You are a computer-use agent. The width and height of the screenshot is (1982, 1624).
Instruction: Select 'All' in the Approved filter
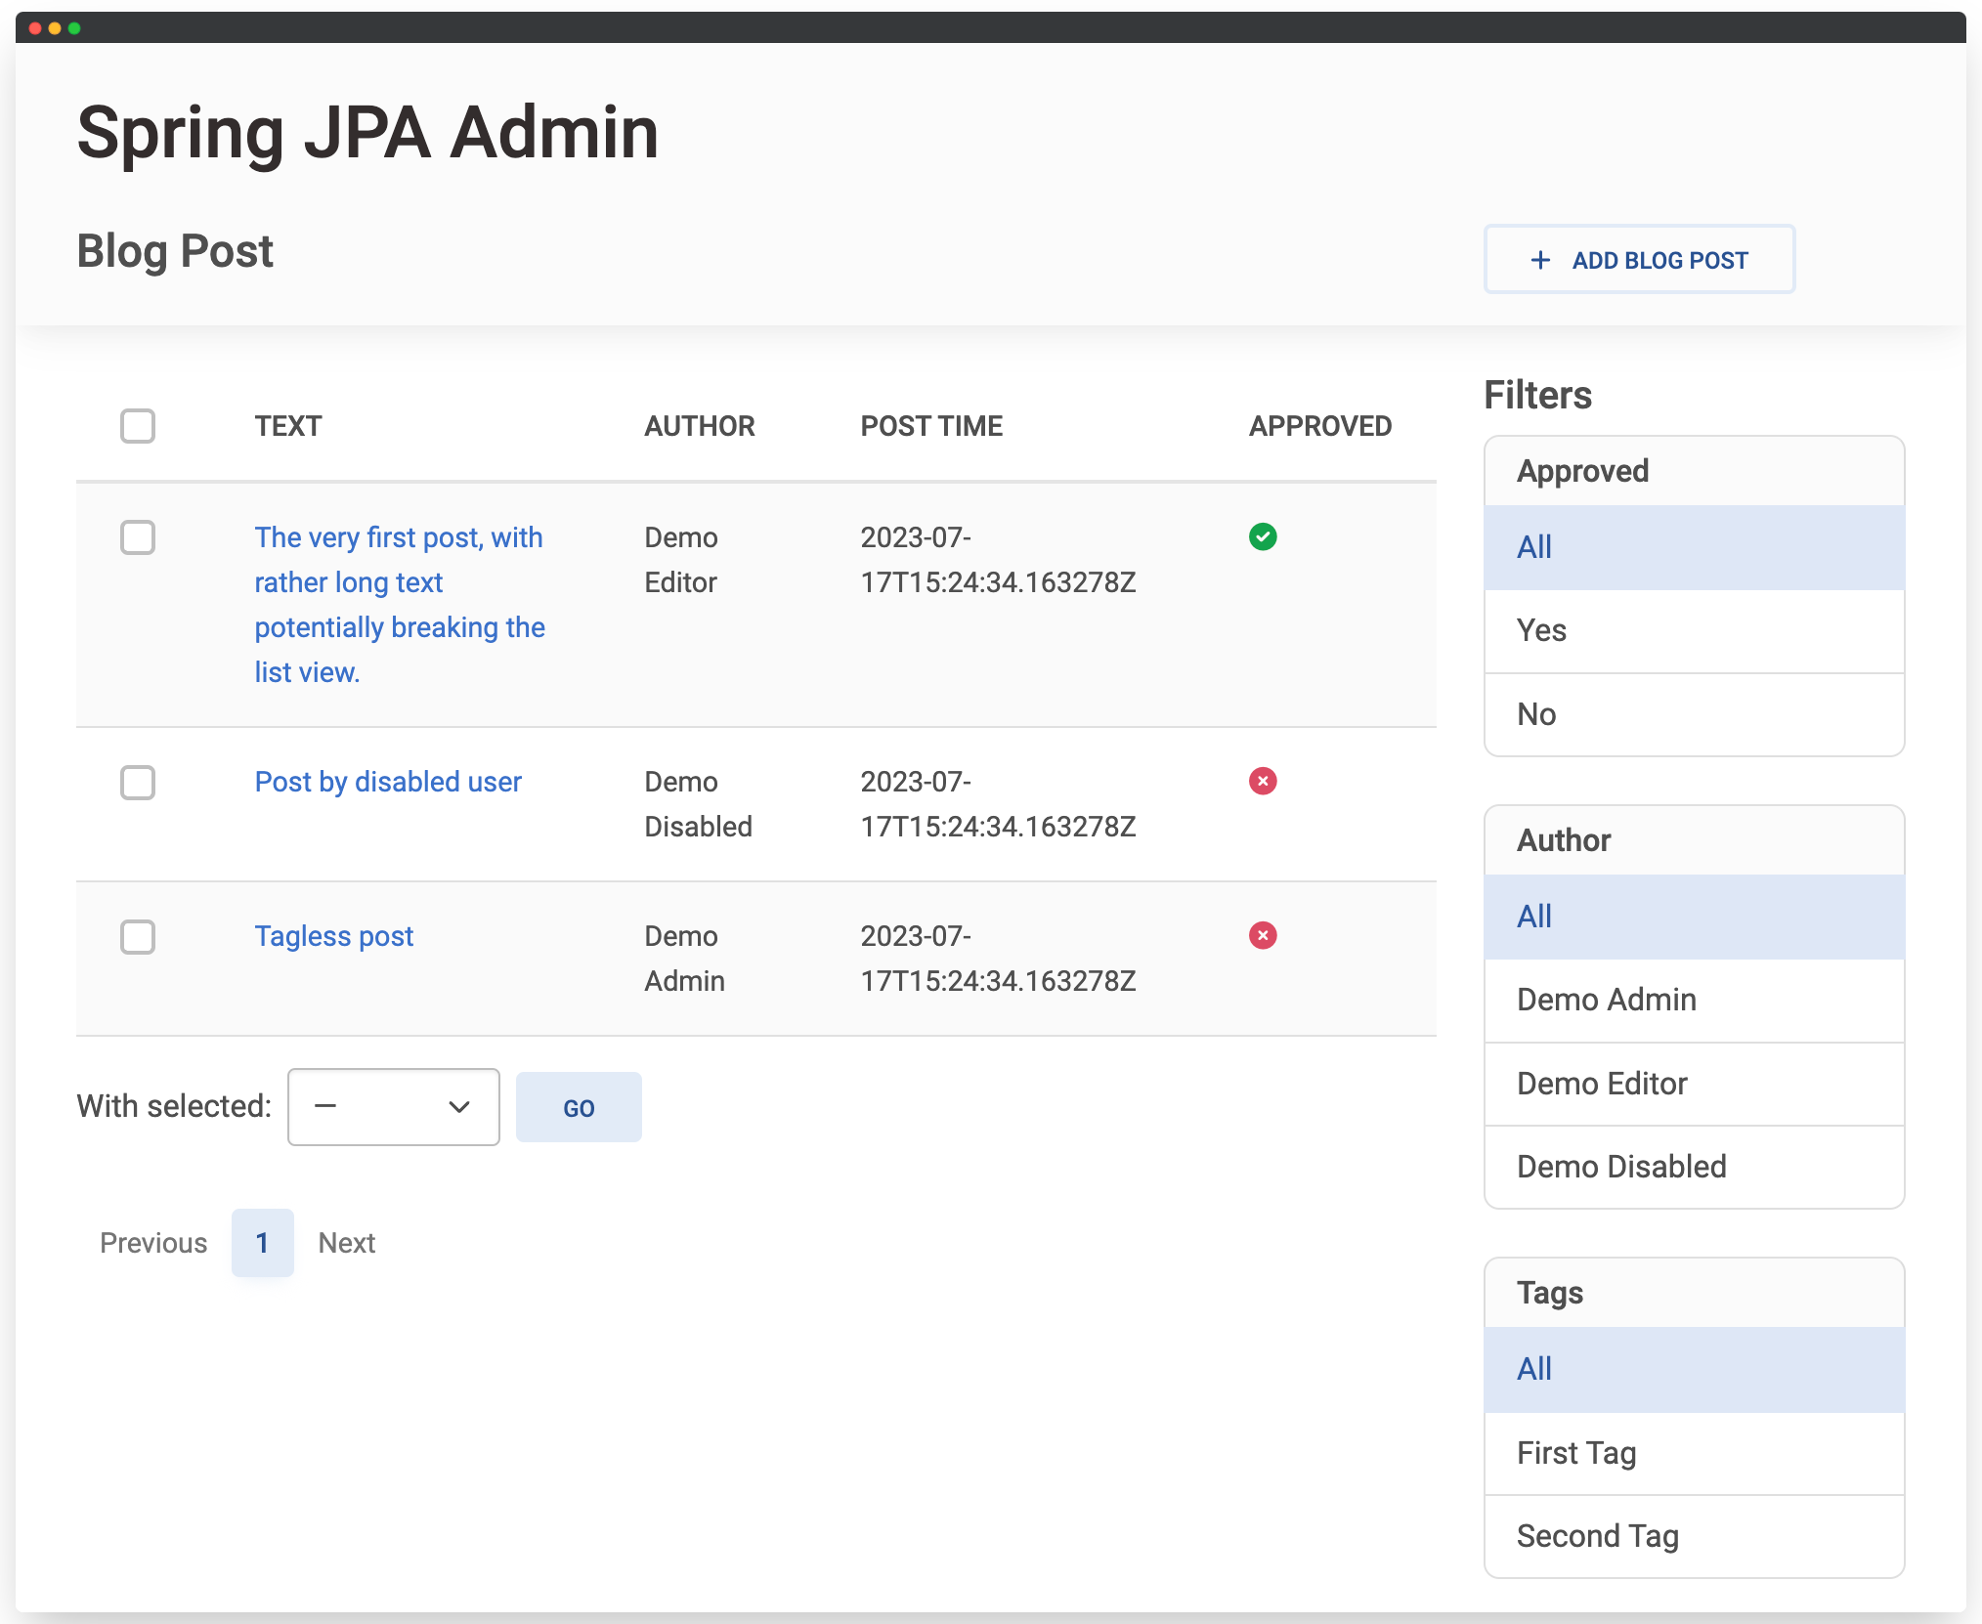(x=1694, y=547)
